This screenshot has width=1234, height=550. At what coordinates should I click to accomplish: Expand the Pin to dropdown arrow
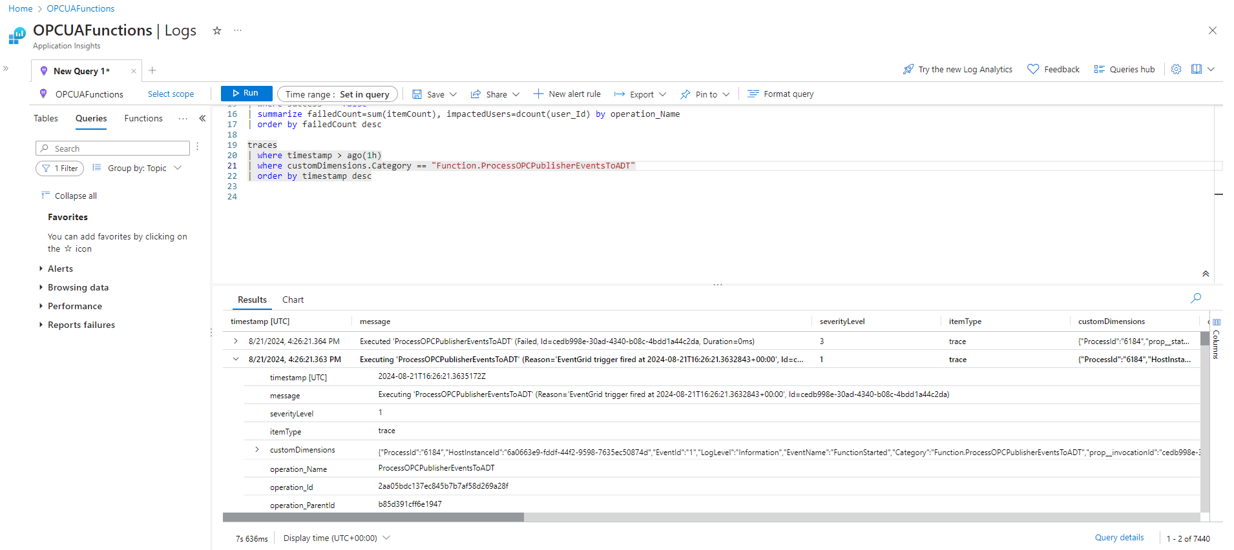tap(726, 94)
